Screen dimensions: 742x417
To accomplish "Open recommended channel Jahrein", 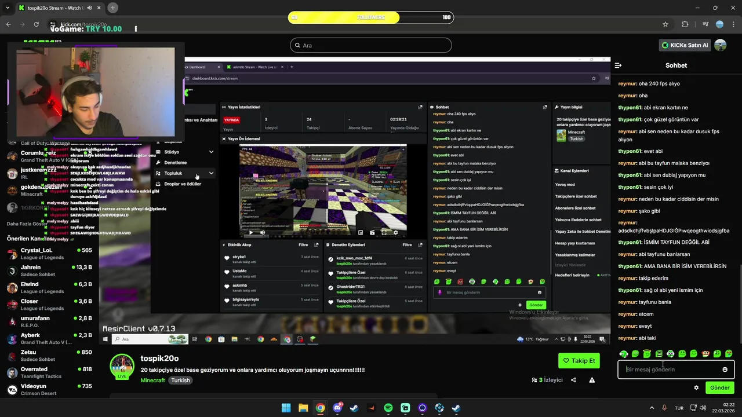I will [49, 270].
